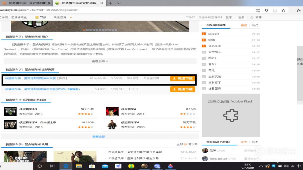Open 盲剑2 in the recommended list

click(x=212, y=64)
